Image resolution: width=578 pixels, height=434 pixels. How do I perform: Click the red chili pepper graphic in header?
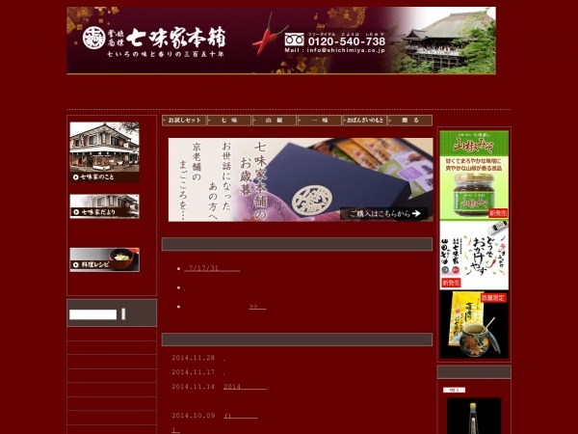pyautogui.click(x=269, y=36)
